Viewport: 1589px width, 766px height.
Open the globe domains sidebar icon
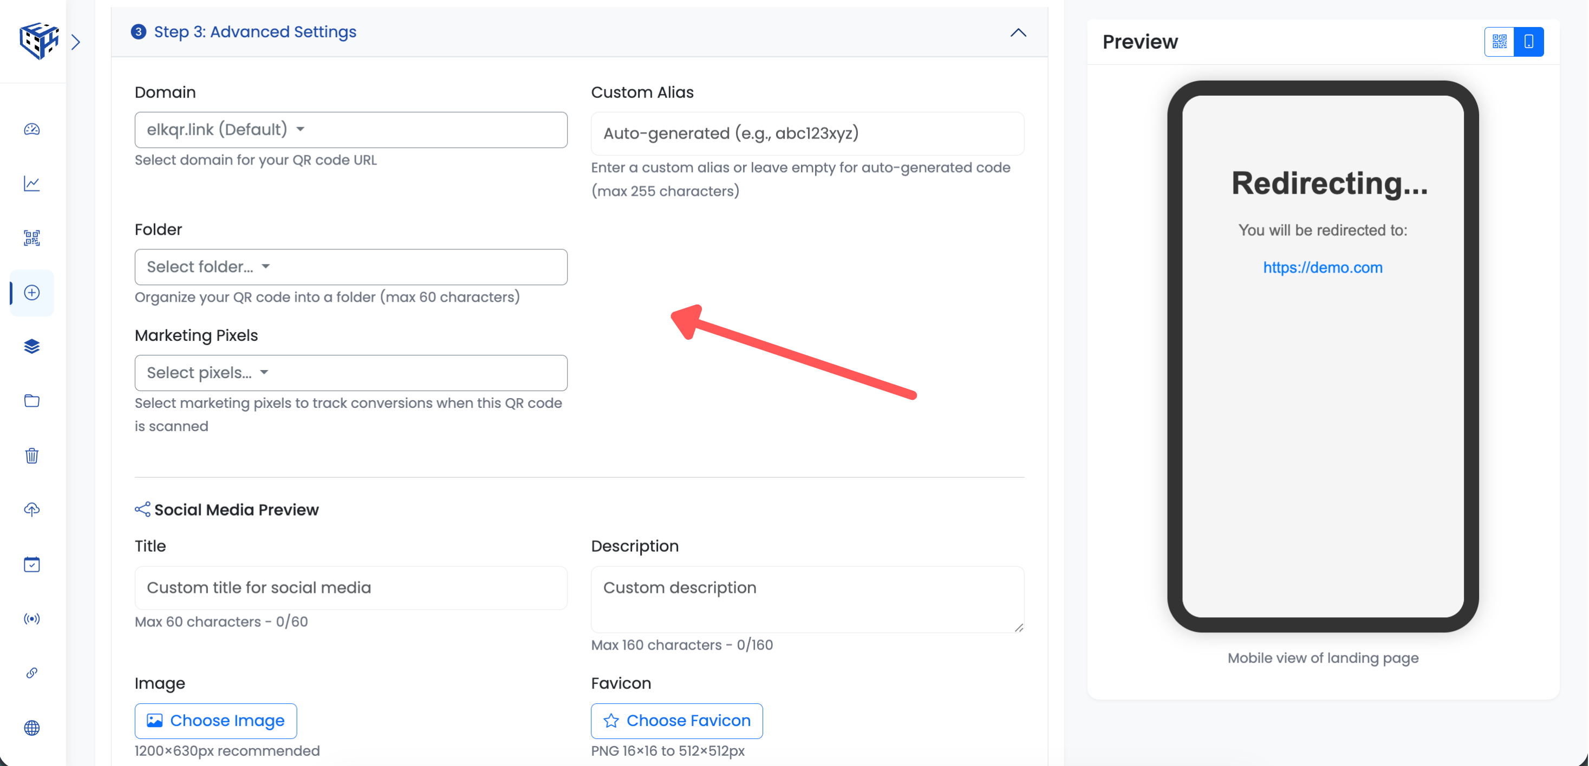point(32,728)
